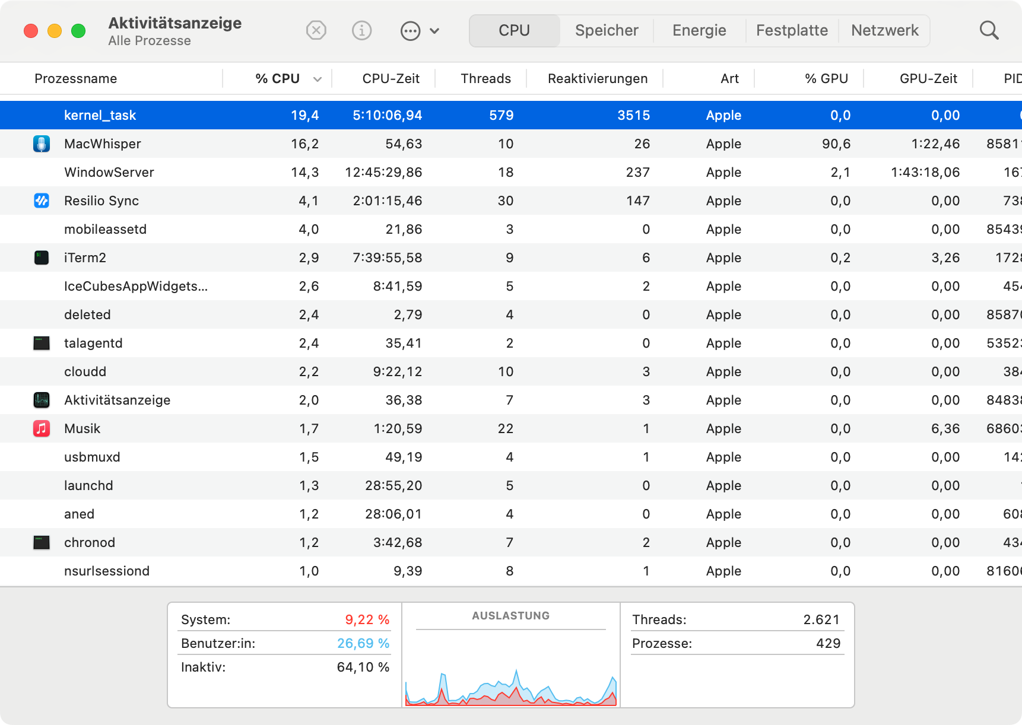The image size is (1022, 725).
Task: Switch to the CPU tab
Action: 514,30
